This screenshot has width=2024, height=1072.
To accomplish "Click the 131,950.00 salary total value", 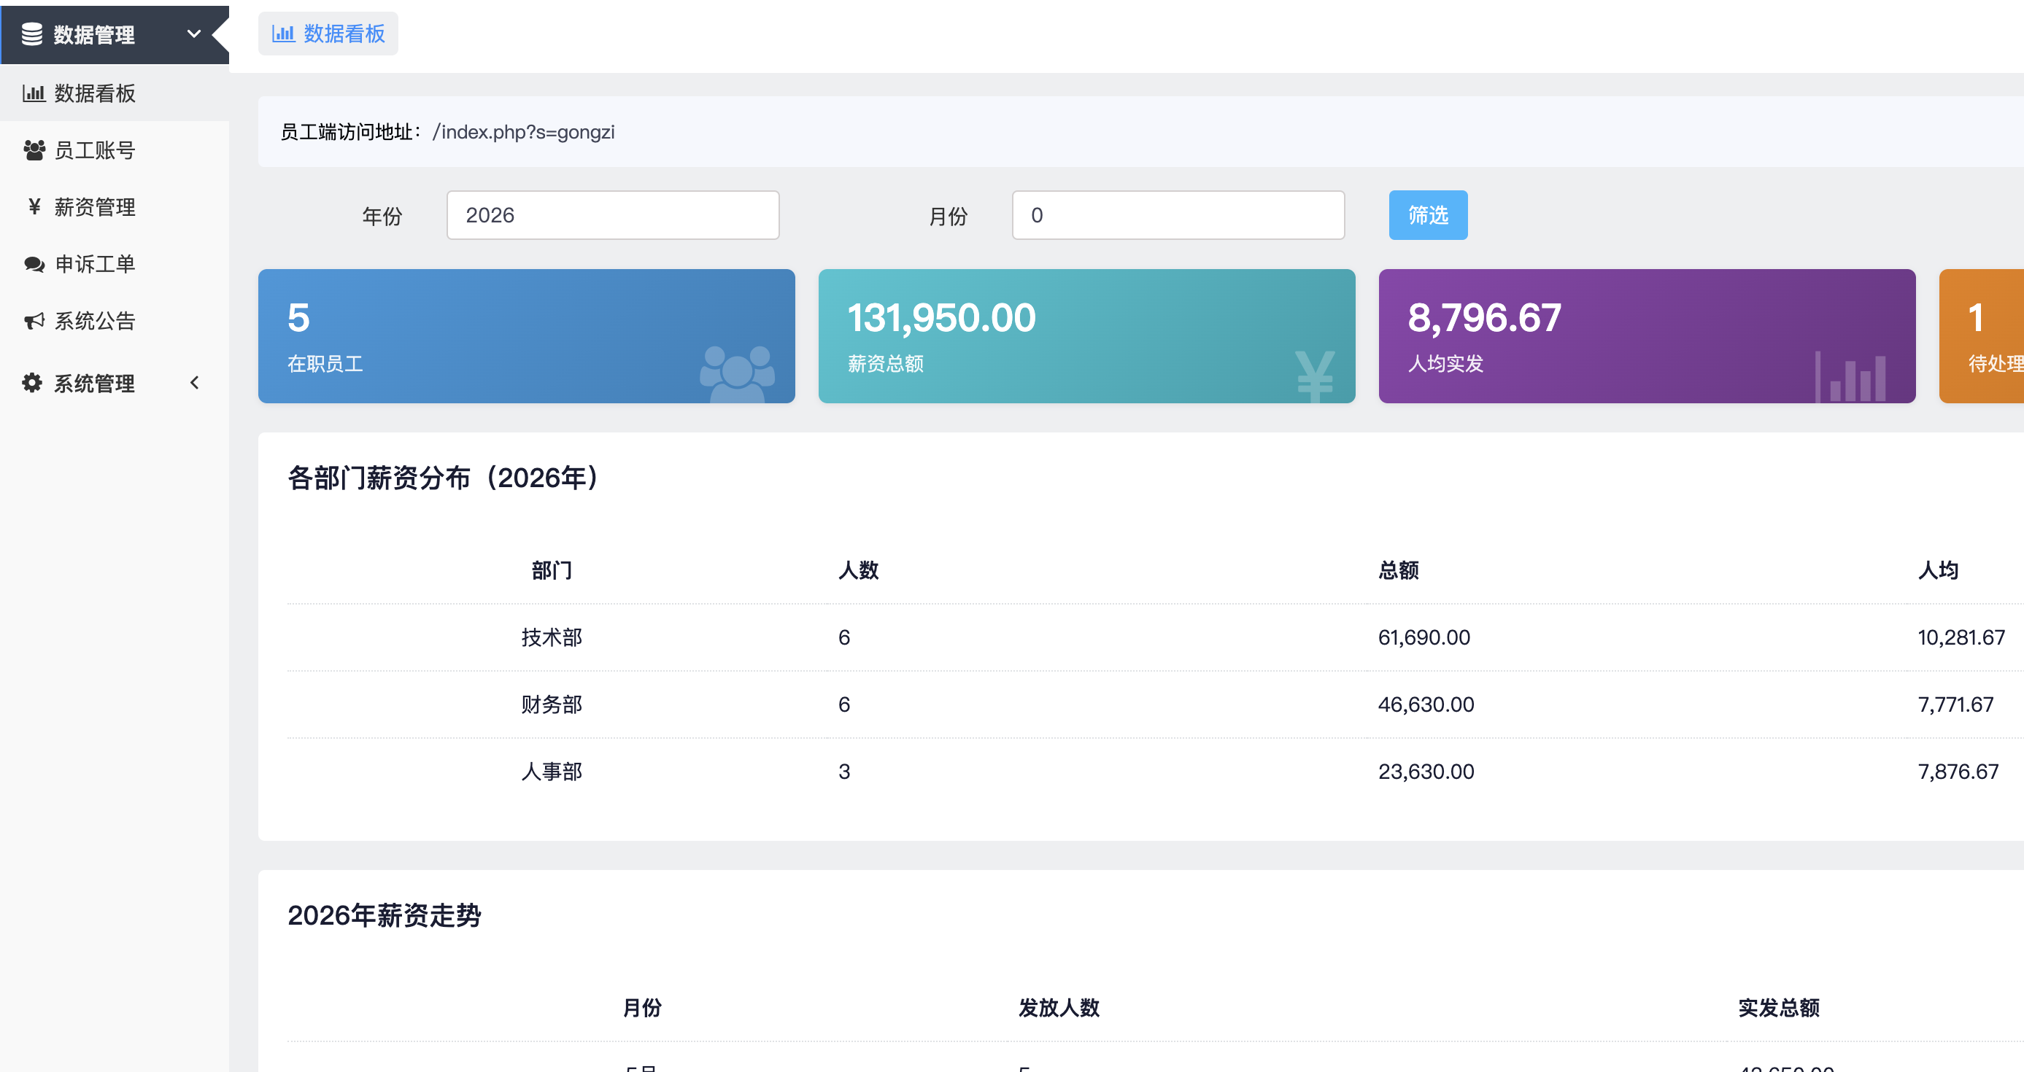I will click(941, 318).
